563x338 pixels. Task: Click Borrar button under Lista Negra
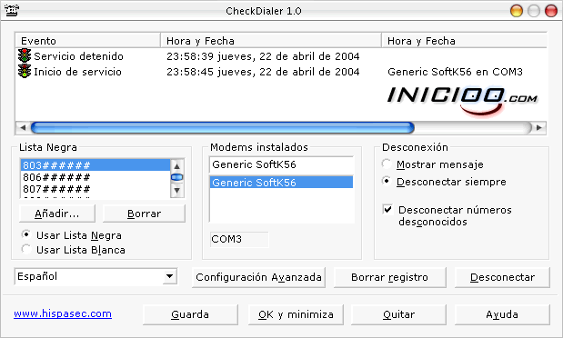(144, 214)
